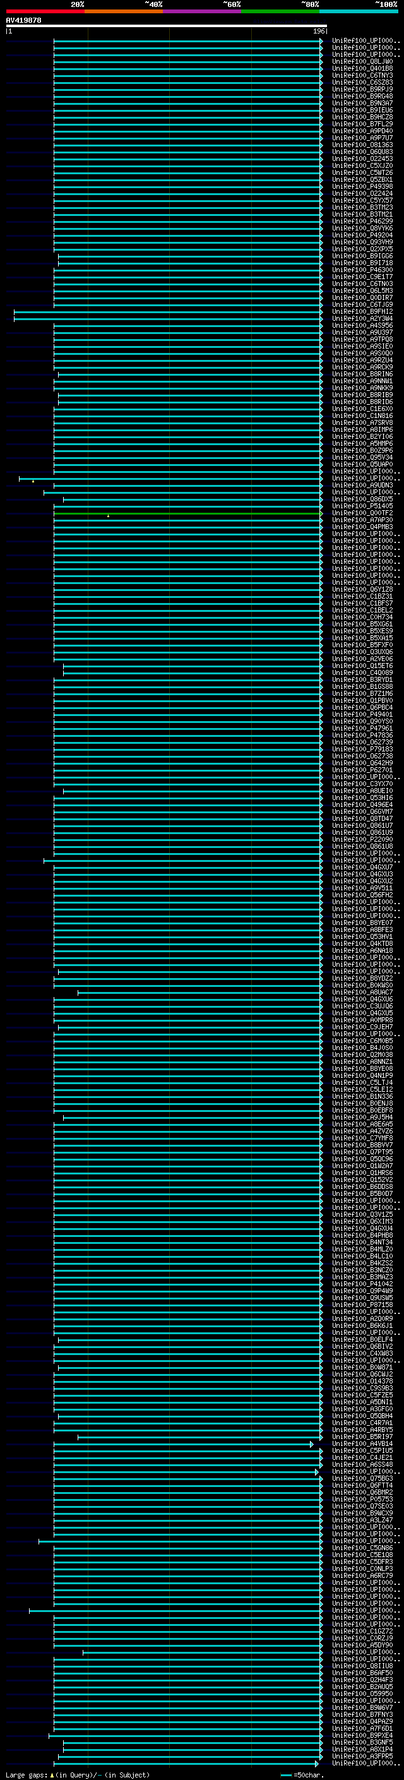
Task: Click the UniRef100_P51405 label
Action: click(x=362, y=506)
